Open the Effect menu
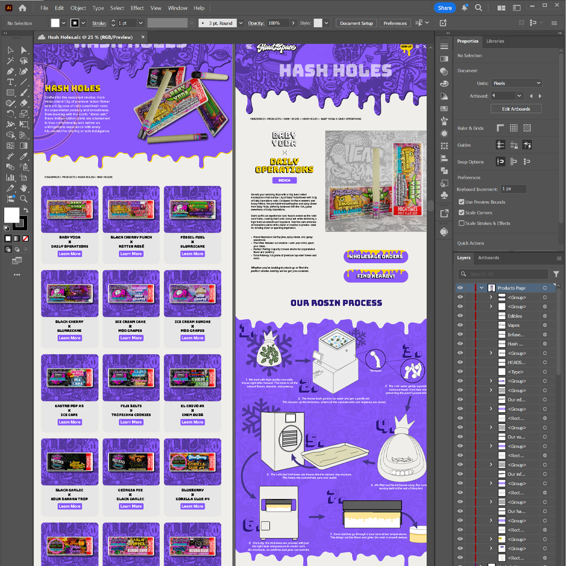The width and height of the screenshot is (566, 566). pos(137,8)
